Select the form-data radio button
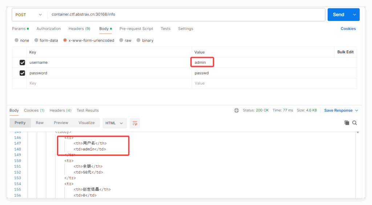 pos(36,40)
